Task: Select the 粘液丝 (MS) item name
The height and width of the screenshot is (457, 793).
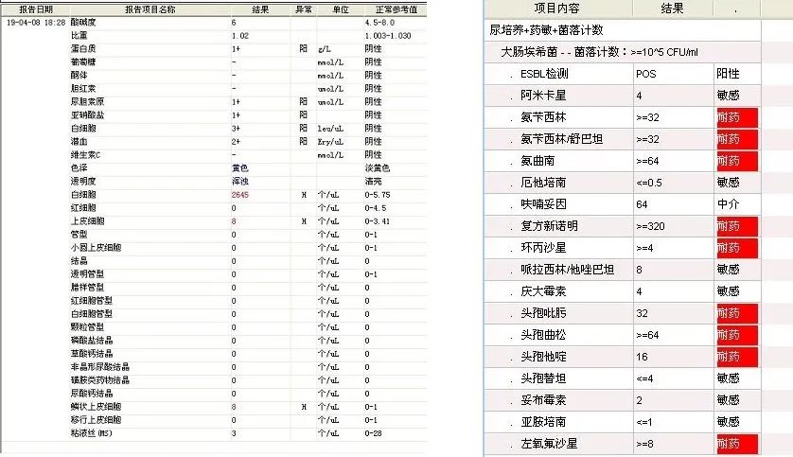Action: coord(92,433)
